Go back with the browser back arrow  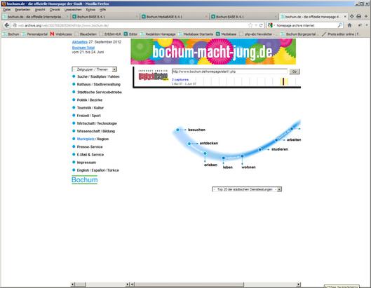tap(7, 25)
